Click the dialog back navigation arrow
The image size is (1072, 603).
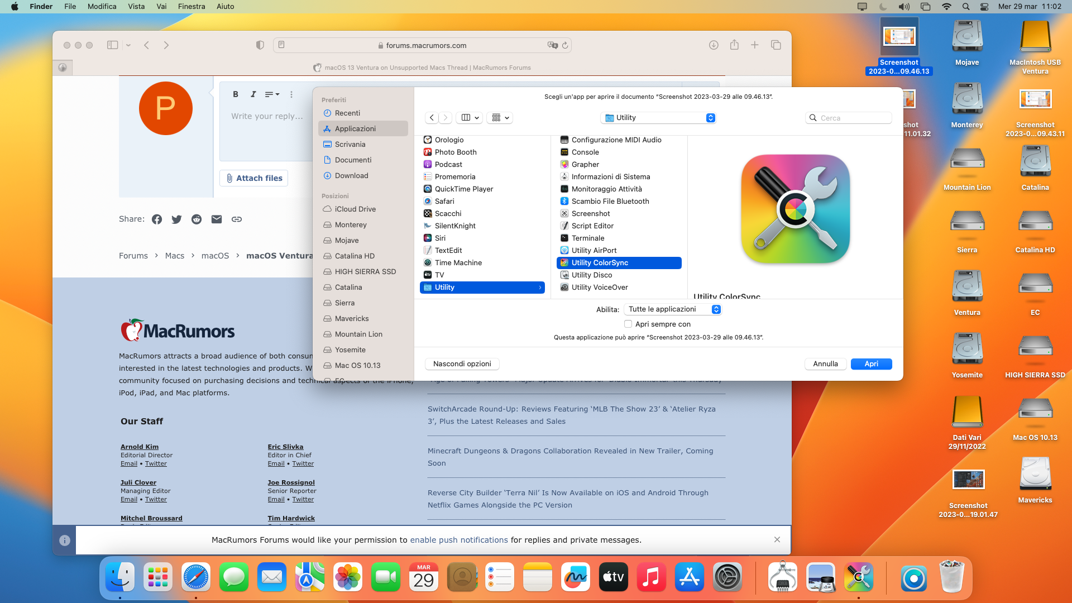click(432, 118)
